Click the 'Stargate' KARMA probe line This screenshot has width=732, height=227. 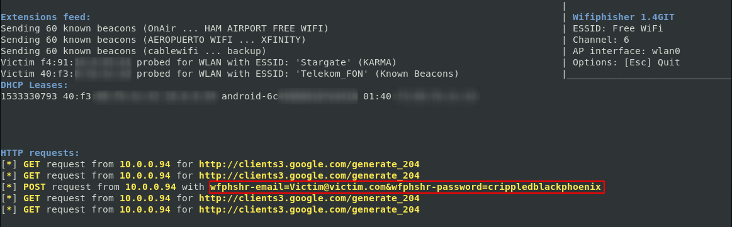click(198, 62)
